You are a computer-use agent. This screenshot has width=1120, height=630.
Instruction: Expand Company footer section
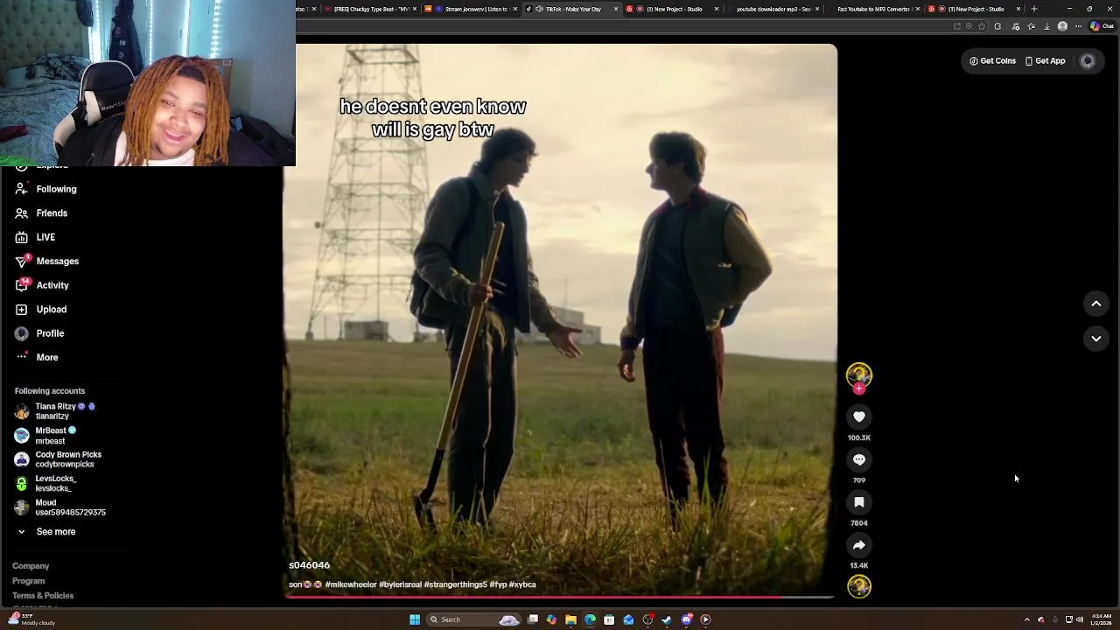31,566
